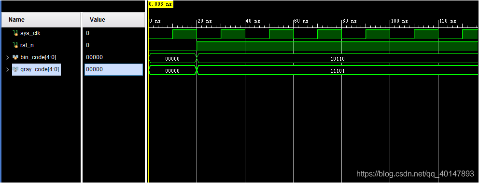Click the highlighted gray_code value 00000 field
This screenshot has height=183, width=479.
(113, 69)
